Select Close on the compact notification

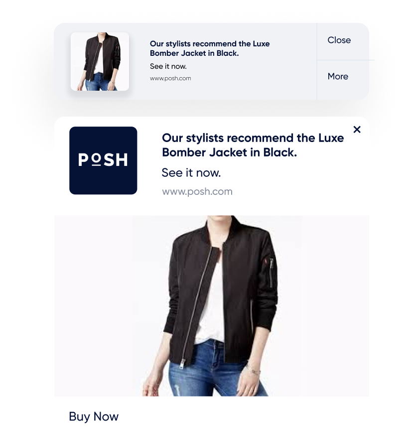339,40
